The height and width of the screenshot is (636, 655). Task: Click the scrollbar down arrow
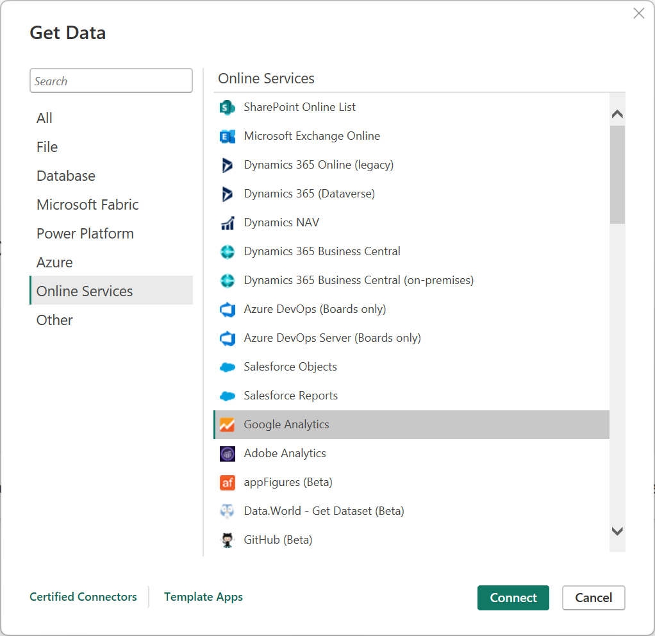coord(617,531)
